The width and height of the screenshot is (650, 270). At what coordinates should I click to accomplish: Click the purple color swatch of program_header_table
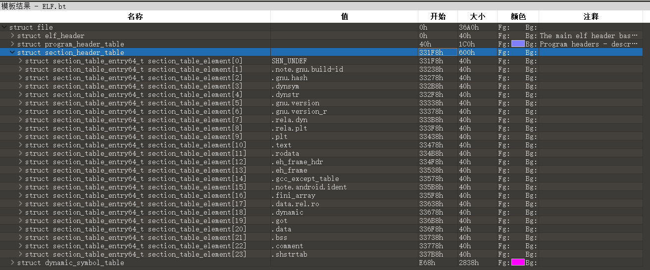coord(518,45)
